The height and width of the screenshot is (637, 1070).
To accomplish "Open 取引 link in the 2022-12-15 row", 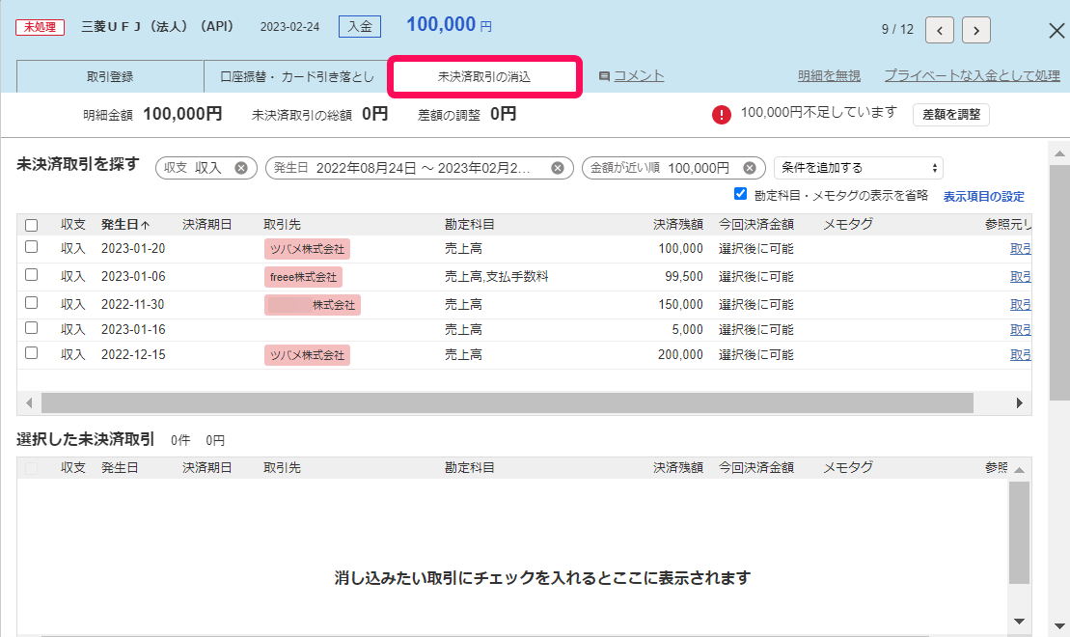I will [x=1020, y=355].
